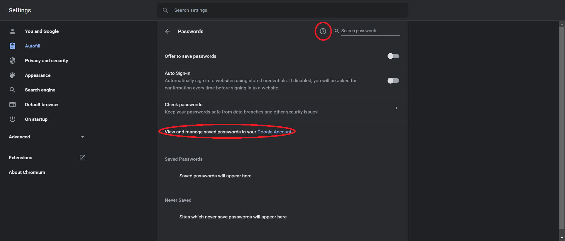Open Extensions in new tab icon
565x241 pixels.
coord(82,157)
